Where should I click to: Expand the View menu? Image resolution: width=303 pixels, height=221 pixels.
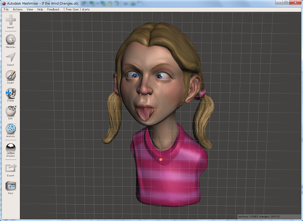30,9
